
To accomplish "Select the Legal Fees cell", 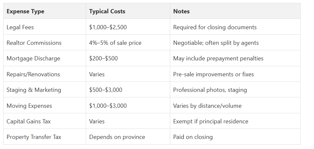I will [x=20, y=27].
